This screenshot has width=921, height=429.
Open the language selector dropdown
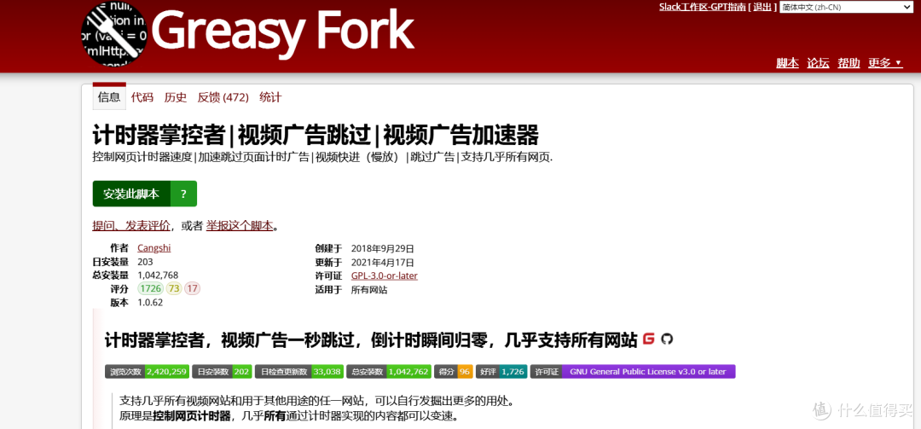tap(847, 7)
